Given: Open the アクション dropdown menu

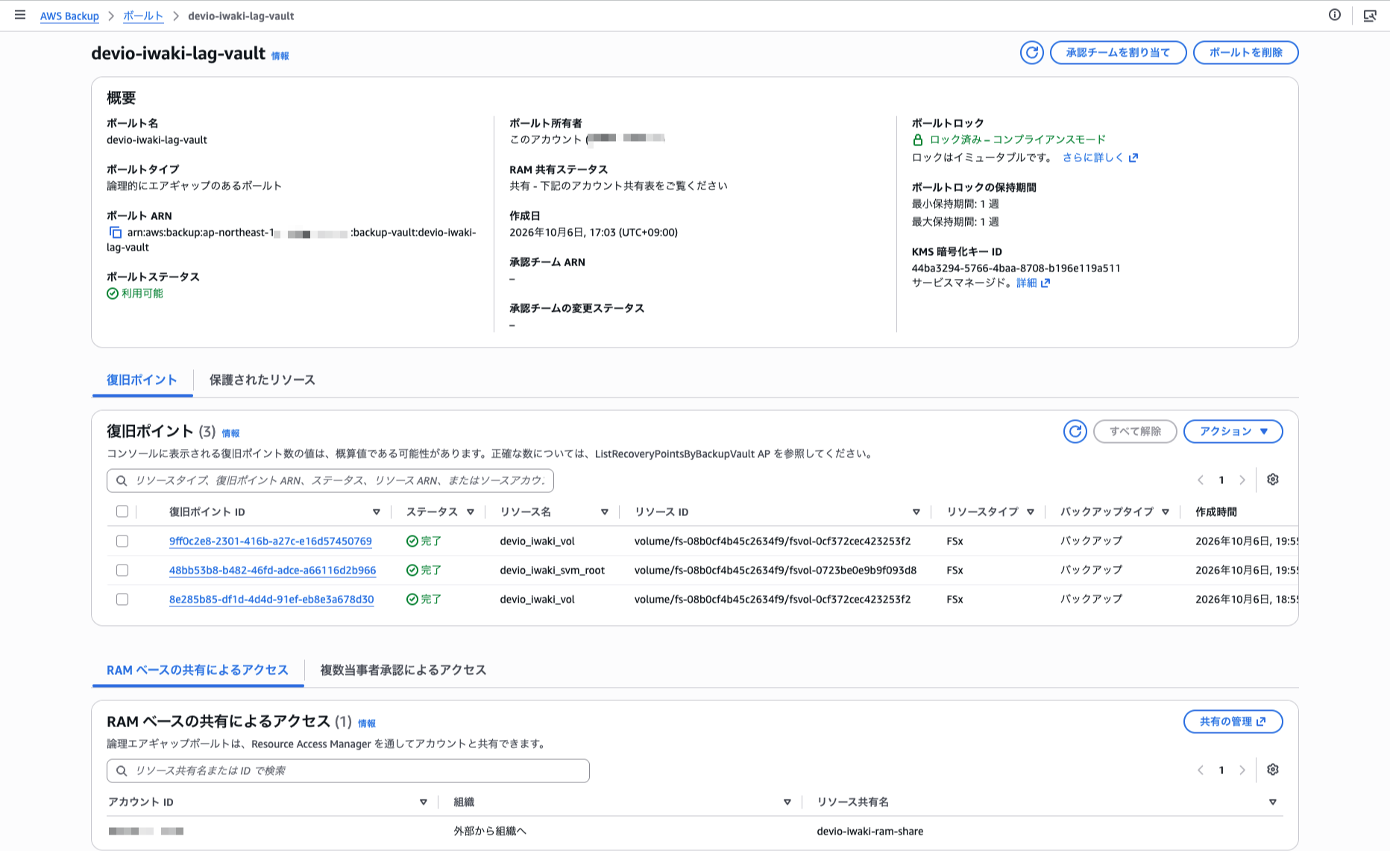Looking at the screenshot, I should coord(1233,431).
